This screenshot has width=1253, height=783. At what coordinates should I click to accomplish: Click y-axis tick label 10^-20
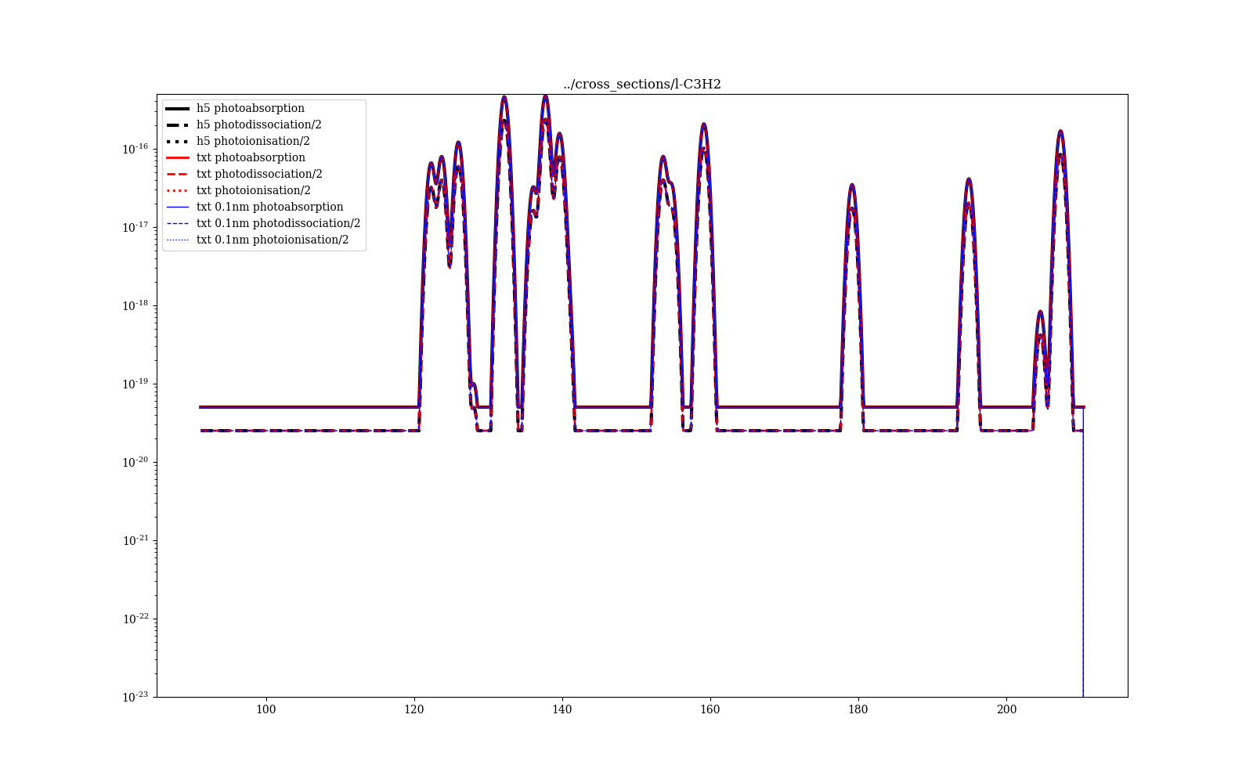[x=136, y=461]
